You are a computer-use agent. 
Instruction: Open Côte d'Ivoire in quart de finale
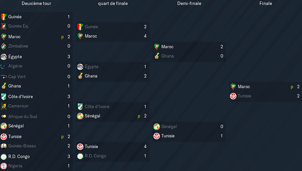click(97, 106)
